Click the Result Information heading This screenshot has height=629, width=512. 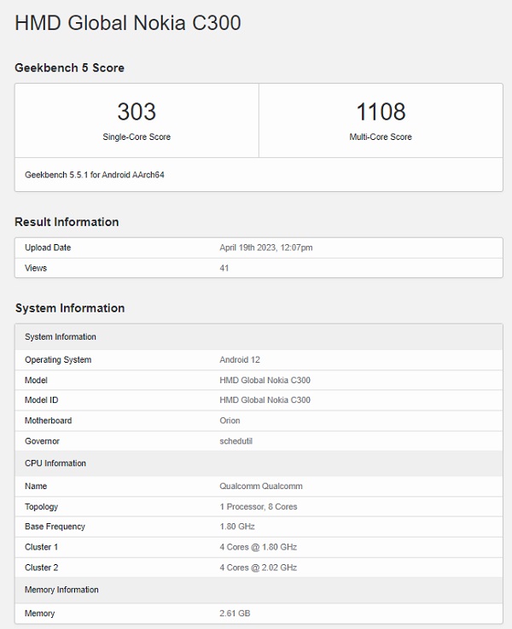click(x=67, y=222)
